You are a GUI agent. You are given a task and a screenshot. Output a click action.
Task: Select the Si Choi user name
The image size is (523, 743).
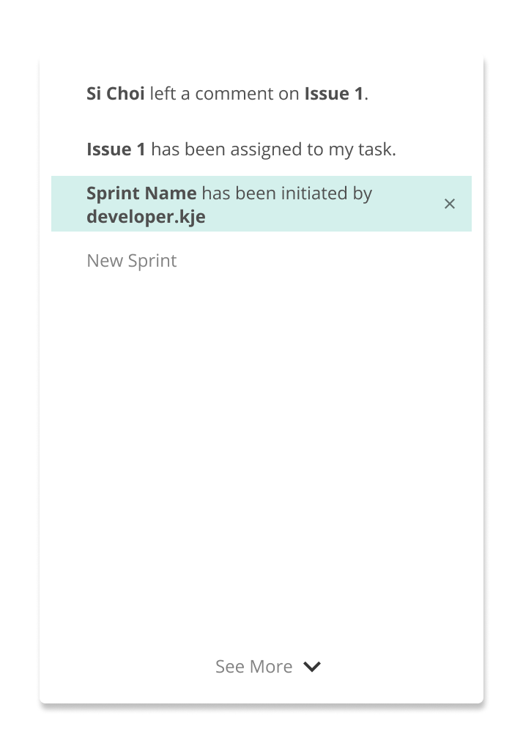(115, 93)
